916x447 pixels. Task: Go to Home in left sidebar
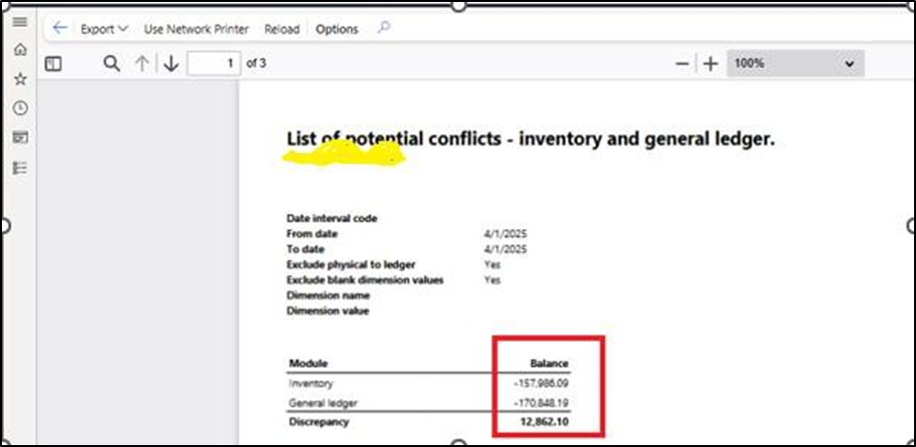(x=20, y=50)
